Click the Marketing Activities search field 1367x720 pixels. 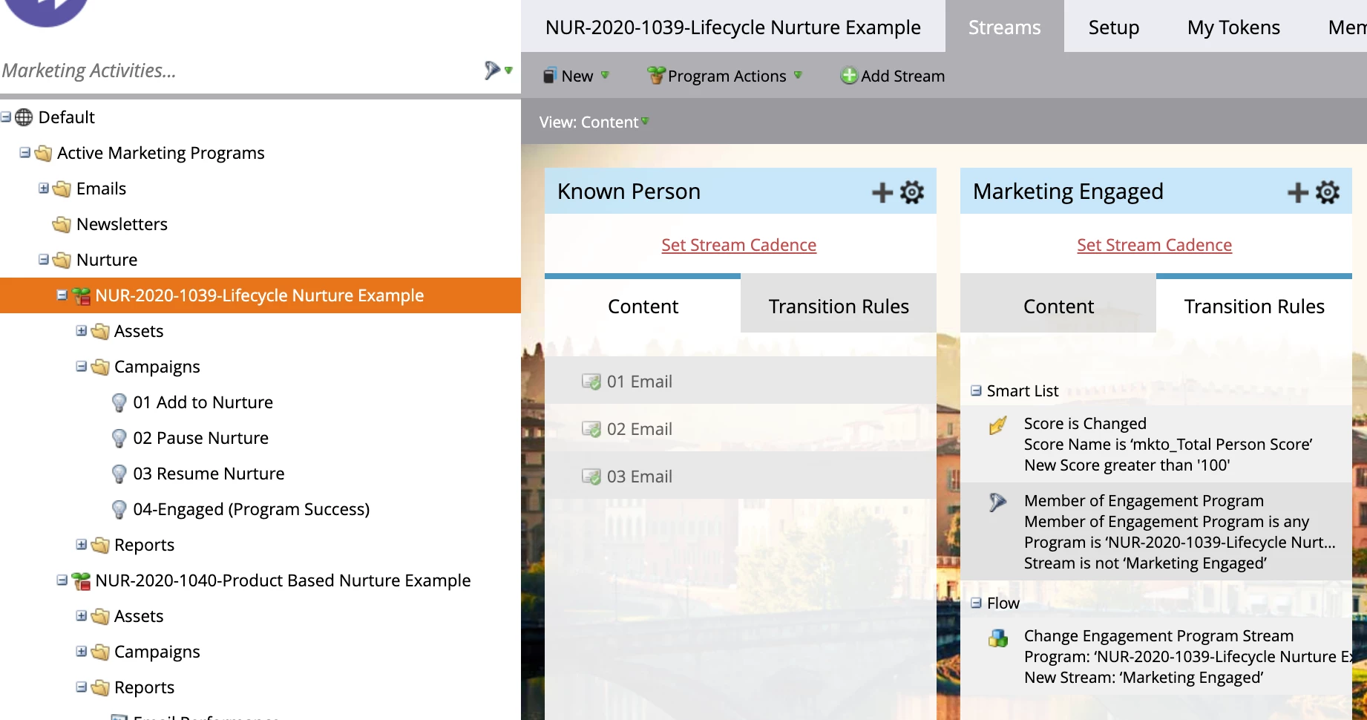[237, 71]
